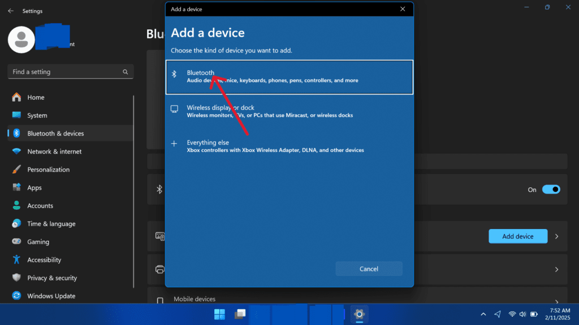Open Network & internet page
Screen dimensions: 579x325
click(x=71, y=151)
